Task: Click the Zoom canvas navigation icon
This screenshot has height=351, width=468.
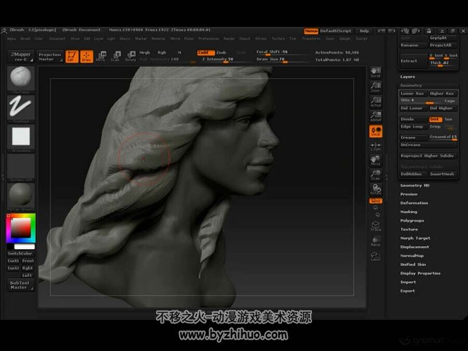Action: click(x=376, y=86)
